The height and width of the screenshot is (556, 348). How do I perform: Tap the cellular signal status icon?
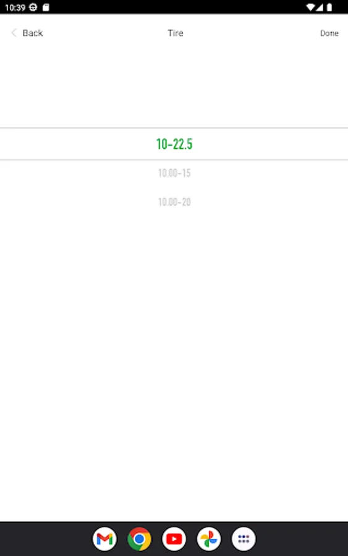coord(320,7)
